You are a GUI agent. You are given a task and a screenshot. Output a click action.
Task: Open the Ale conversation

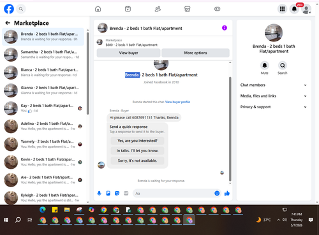click(x=43, y=180)
